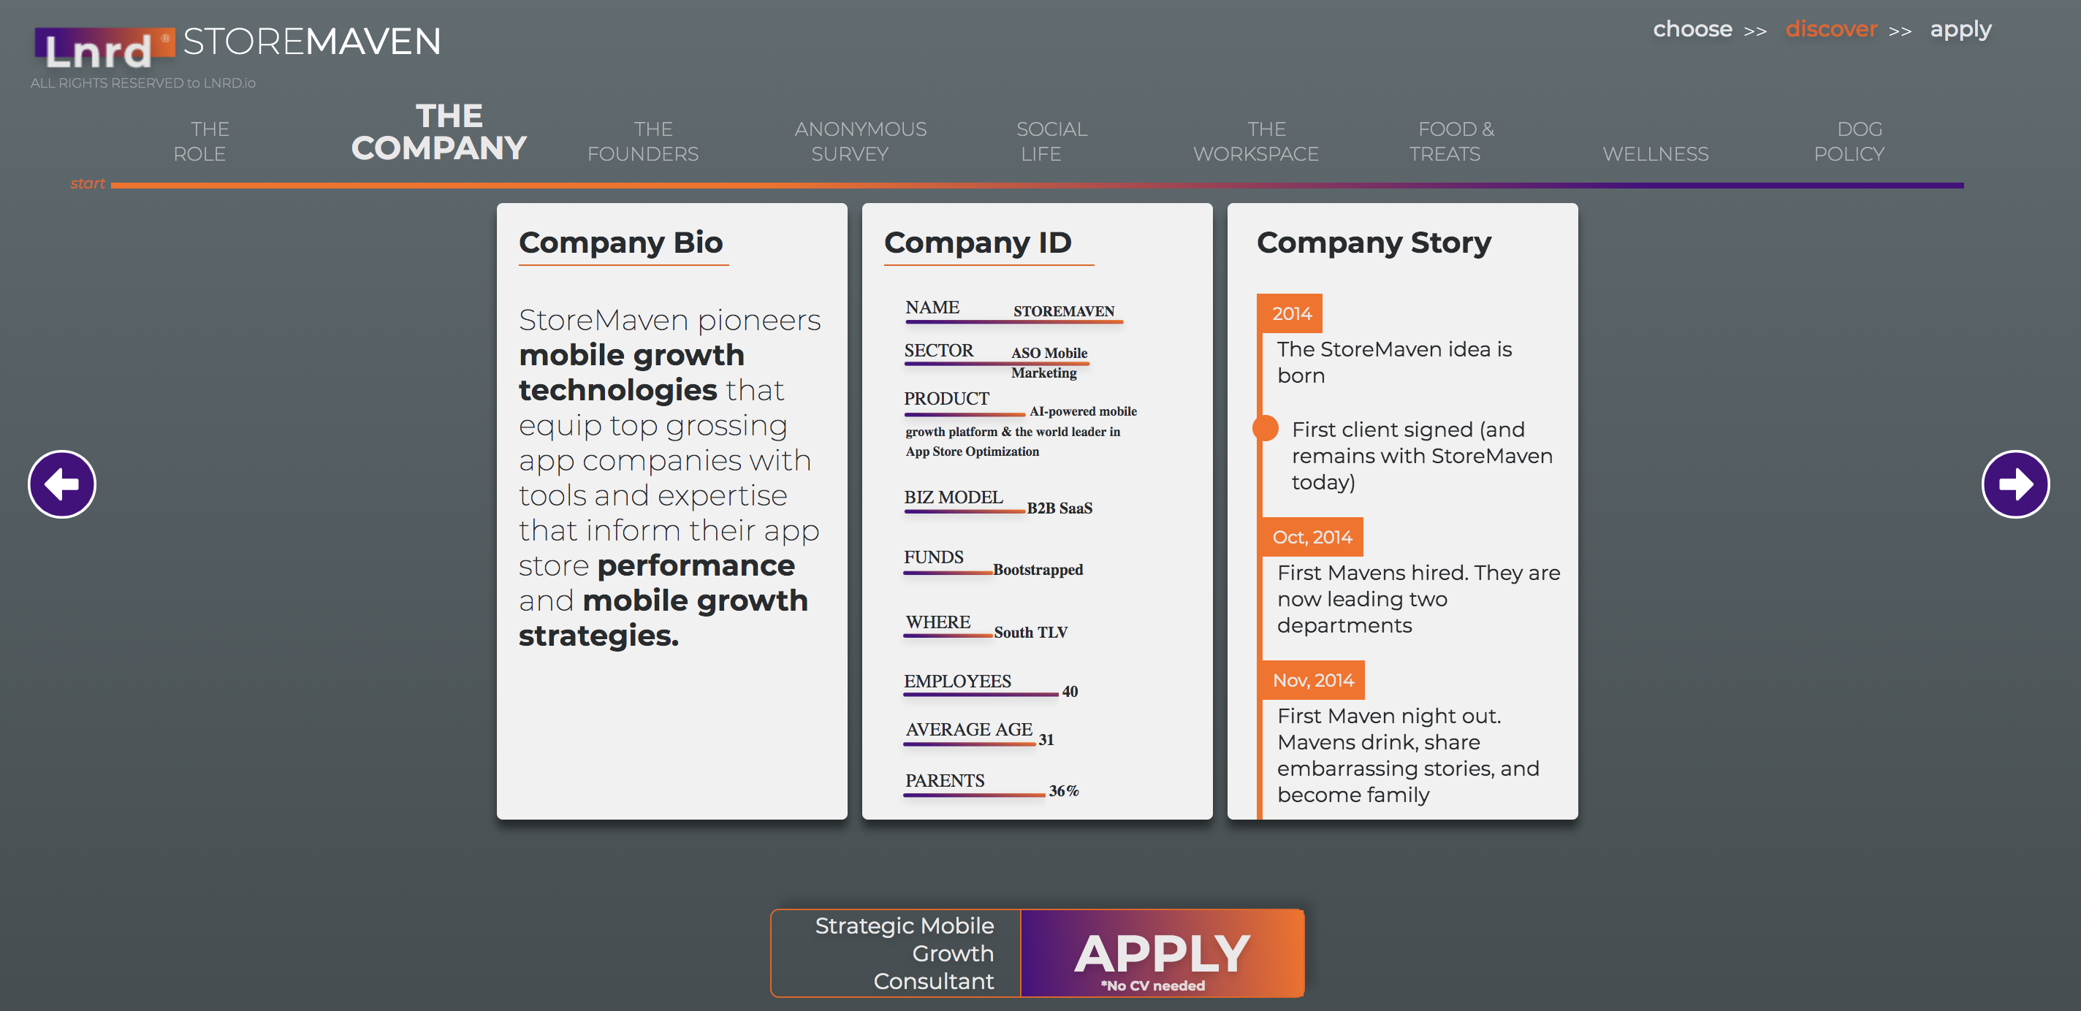Open the Anonymous Survey tab
Screen dimensions: 2081x1011
pyautogui.click(x=859, y=141)
